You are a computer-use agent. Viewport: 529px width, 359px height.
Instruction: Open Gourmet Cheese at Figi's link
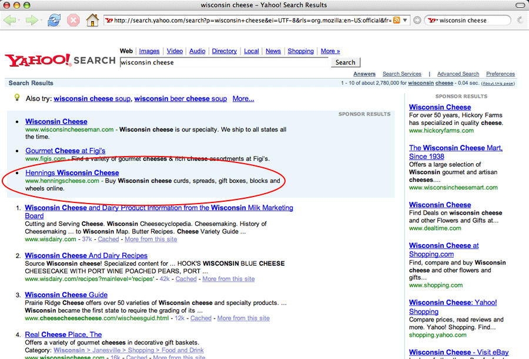pyautogui.click(x=65, y=151)
